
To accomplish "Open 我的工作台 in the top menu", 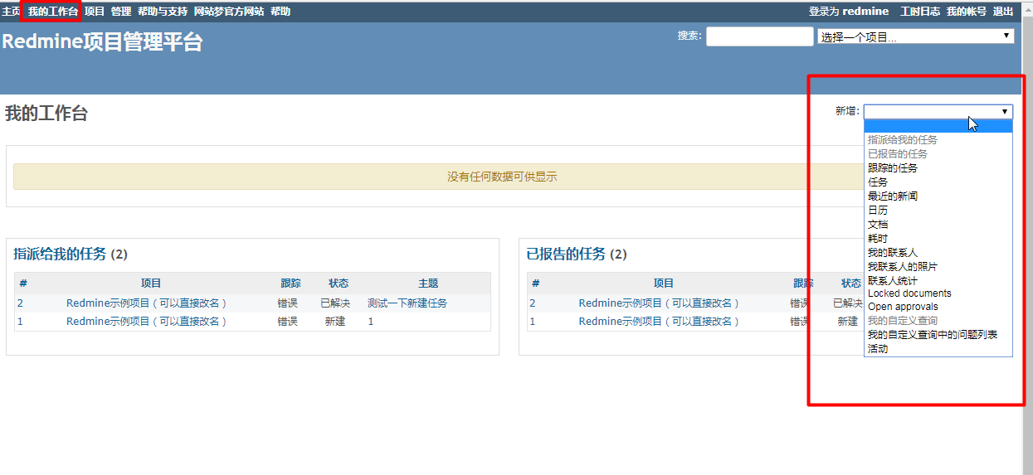I will click(52, 12).
